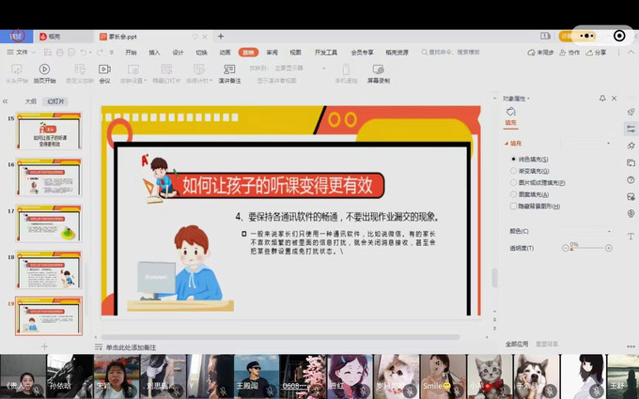Viewport: 639px width, 399px height.
Task: Click the 查找命令 search box
Action: (x=451, y=53)
